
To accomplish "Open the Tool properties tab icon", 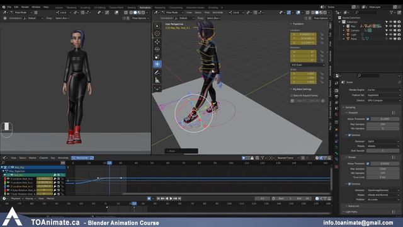I will click(x=336, y=83).
